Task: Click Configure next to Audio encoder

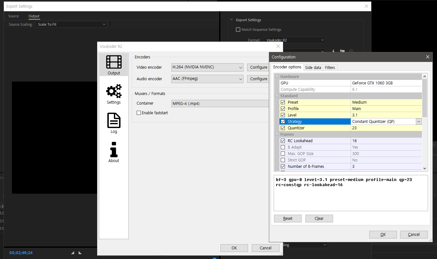Action: tap(258, 79)
